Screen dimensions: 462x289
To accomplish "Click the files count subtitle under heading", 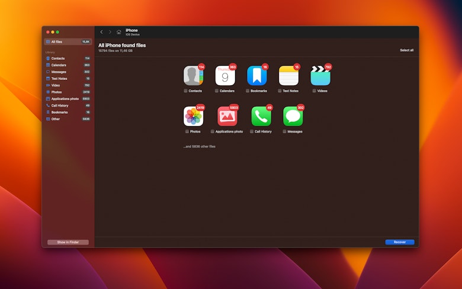I will (115, 51).
